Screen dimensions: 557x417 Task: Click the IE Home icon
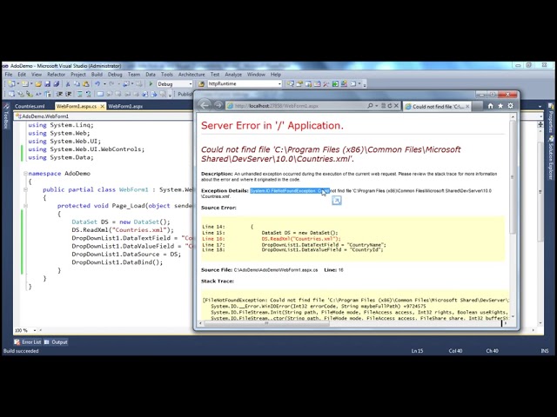point(490,106)
